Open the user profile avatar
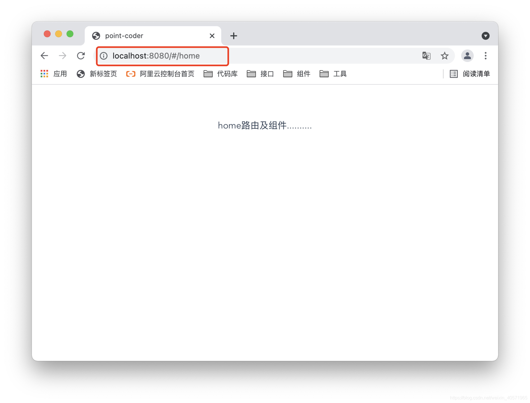The image size is (530, 403). coord(467,56)
